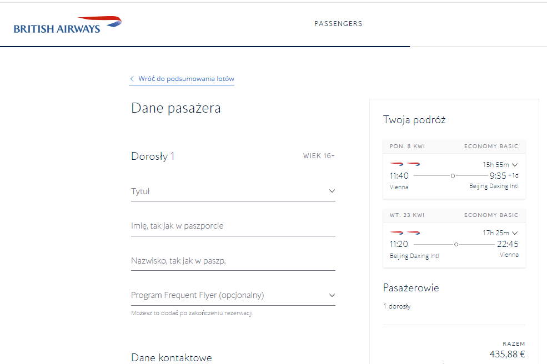Click the Pasażerowie heading
Viewport: 547px width, 364px height.
(411, 288)
